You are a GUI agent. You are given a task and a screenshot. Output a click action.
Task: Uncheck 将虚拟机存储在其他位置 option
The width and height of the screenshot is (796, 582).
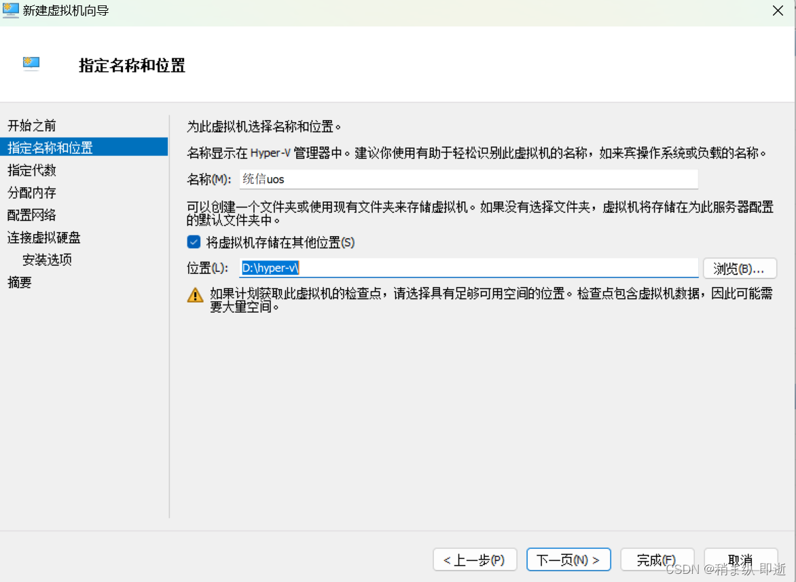193,241
